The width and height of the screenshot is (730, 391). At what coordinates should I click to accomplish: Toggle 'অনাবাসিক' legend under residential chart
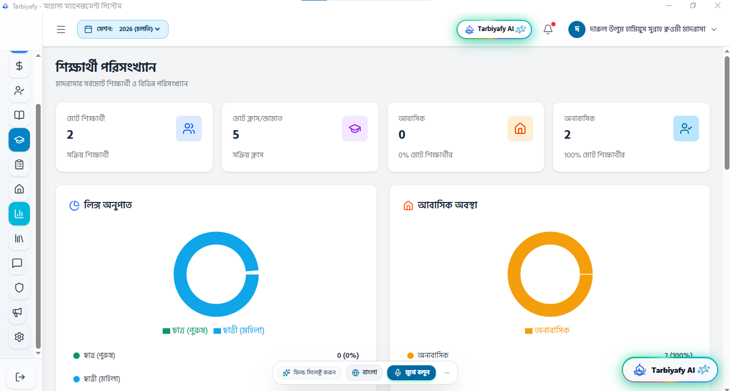pos(547,330)
